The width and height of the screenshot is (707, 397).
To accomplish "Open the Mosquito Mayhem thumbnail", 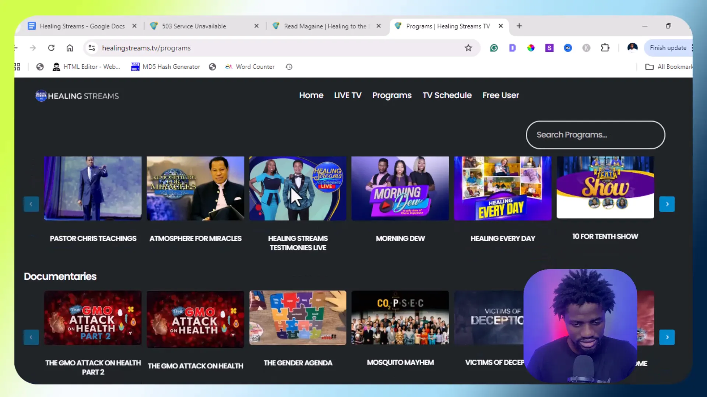I will 400,318.
